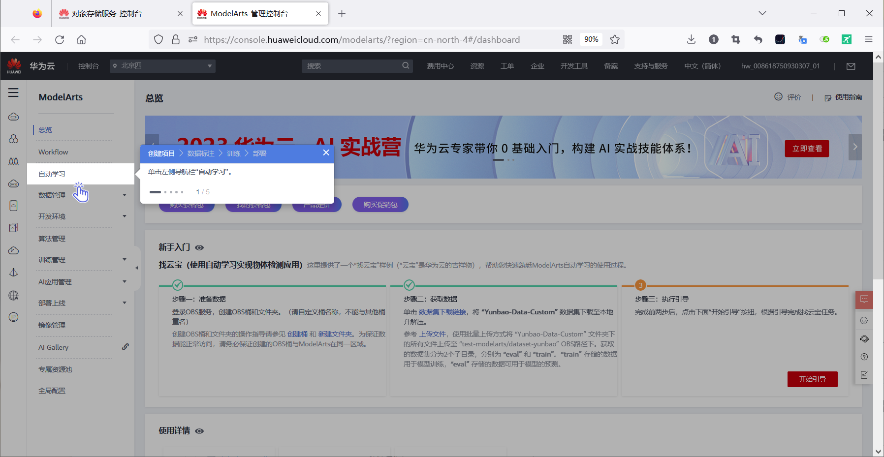Open the 费用中心 menu in top bar
Viewport: 884px width, 457px height.
[x=441, y=65]
